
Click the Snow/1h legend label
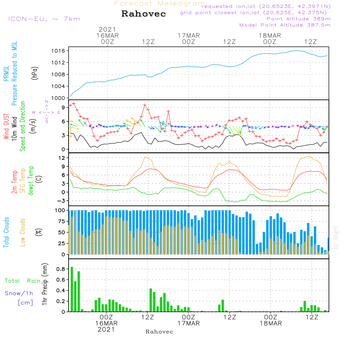pyautogui.click(x=19, y=293)
